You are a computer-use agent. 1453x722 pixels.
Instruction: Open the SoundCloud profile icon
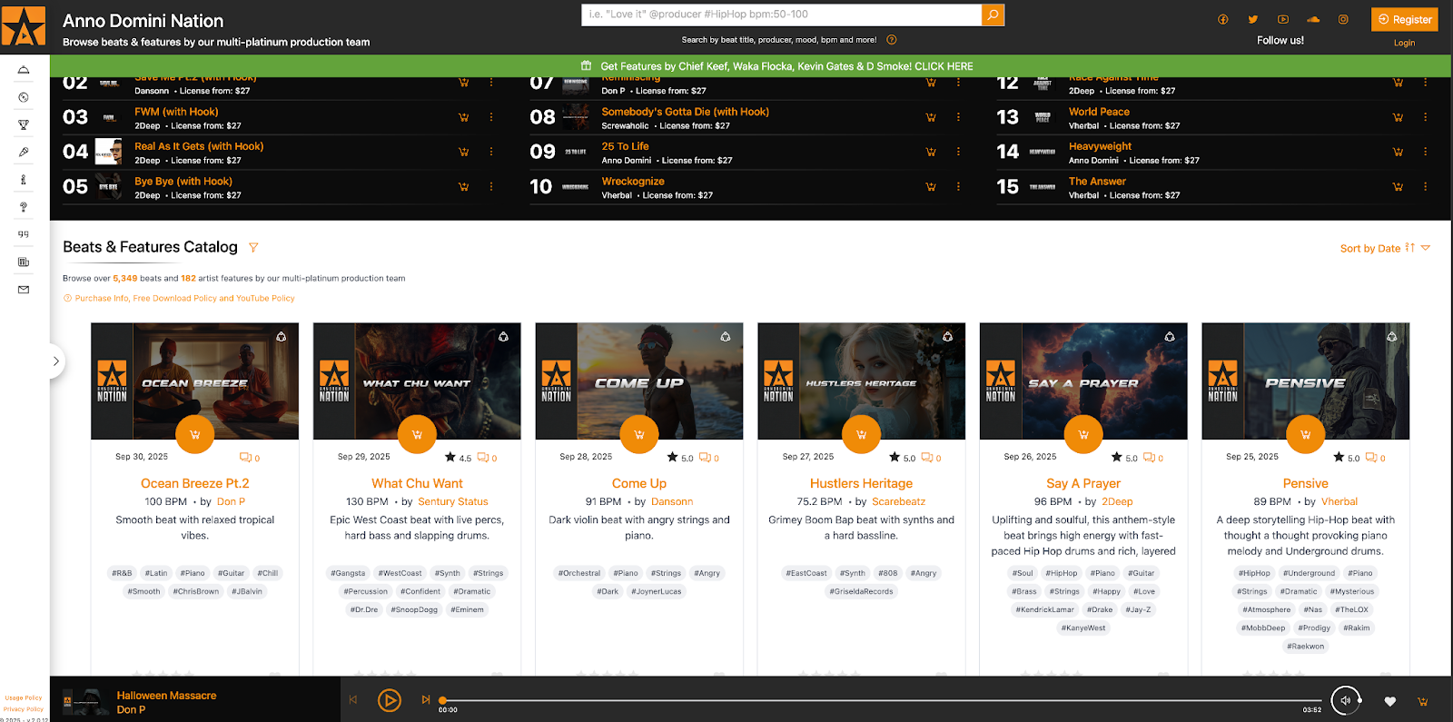(1313, 19)
